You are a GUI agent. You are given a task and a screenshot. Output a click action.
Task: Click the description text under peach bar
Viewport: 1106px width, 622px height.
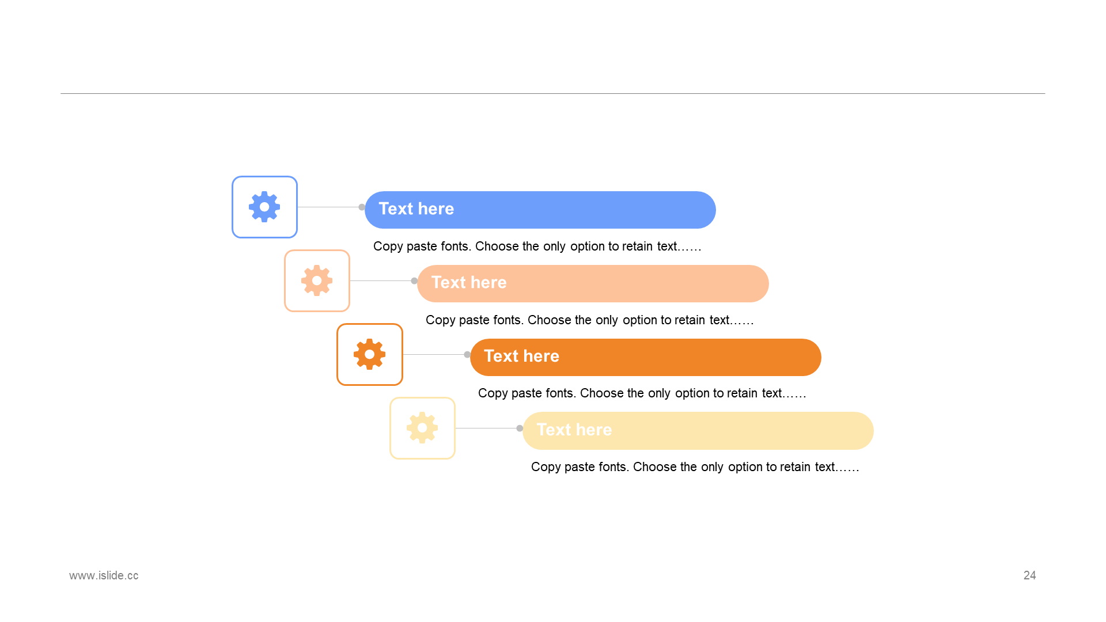click(x=590, y=320)
